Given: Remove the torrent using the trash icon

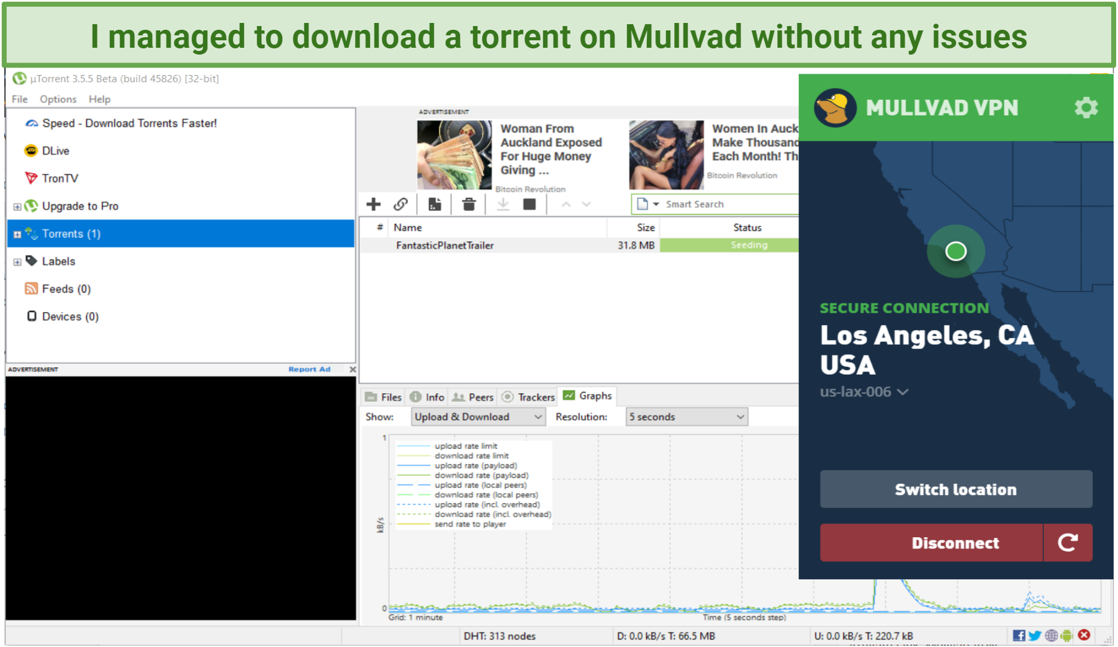Looking at the screenshot, I should click(469, 204).
